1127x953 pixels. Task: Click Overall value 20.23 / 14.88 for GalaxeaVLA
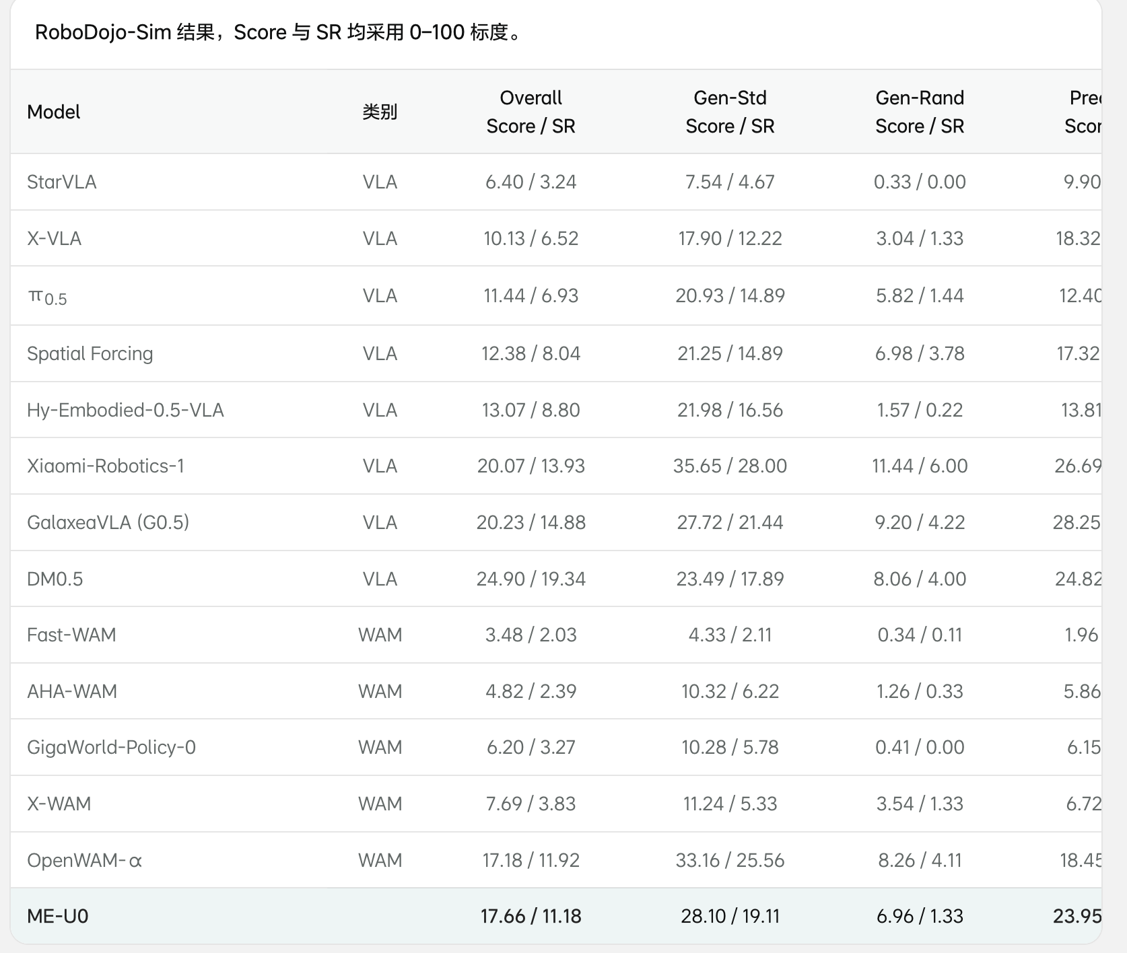531,522
